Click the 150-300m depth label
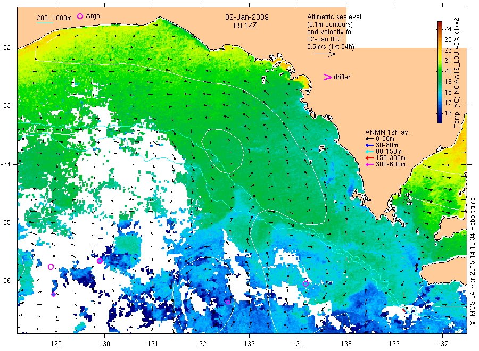This screenshot has width=479, height=351. pos(391,158)
